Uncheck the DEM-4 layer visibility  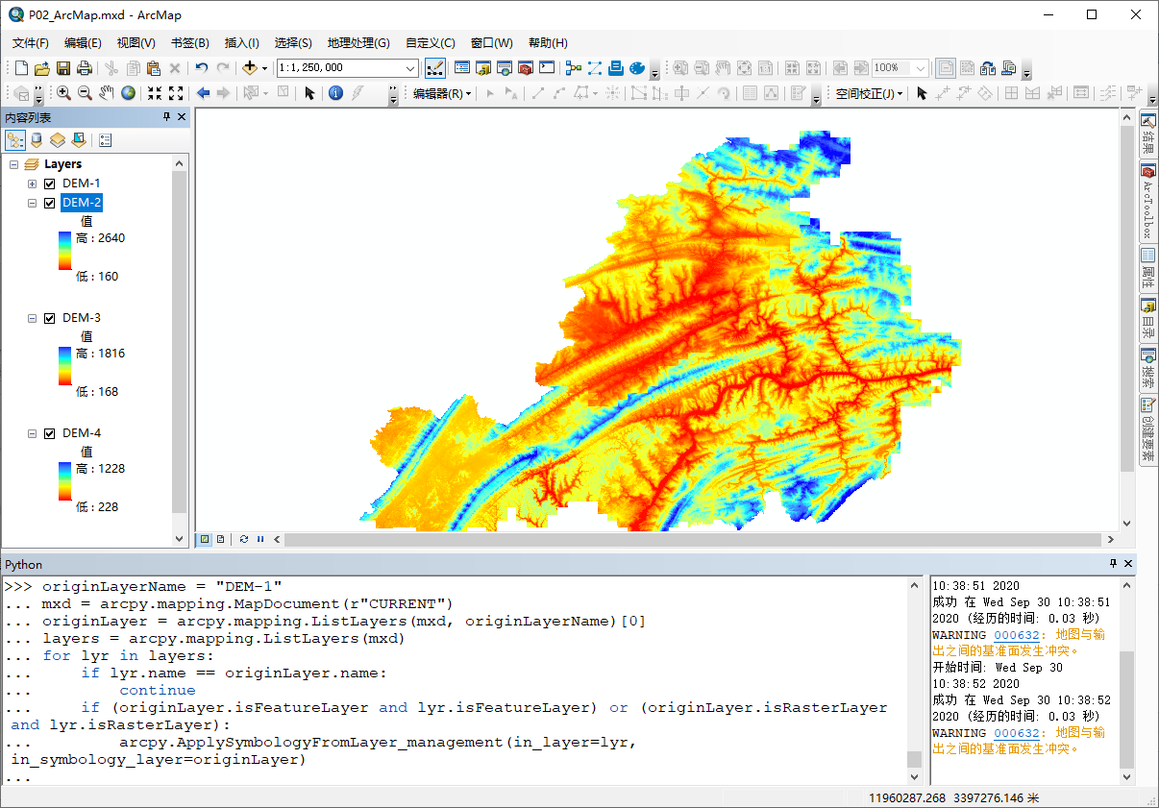click(x=50, y=433)
